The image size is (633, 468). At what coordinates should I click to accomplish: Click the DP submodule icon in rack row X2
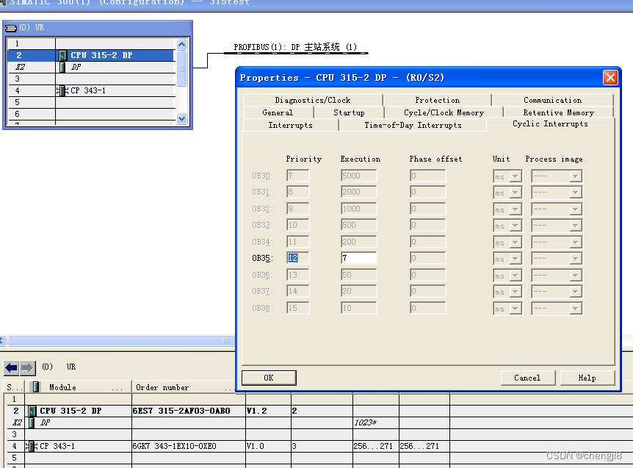[62, 67]
